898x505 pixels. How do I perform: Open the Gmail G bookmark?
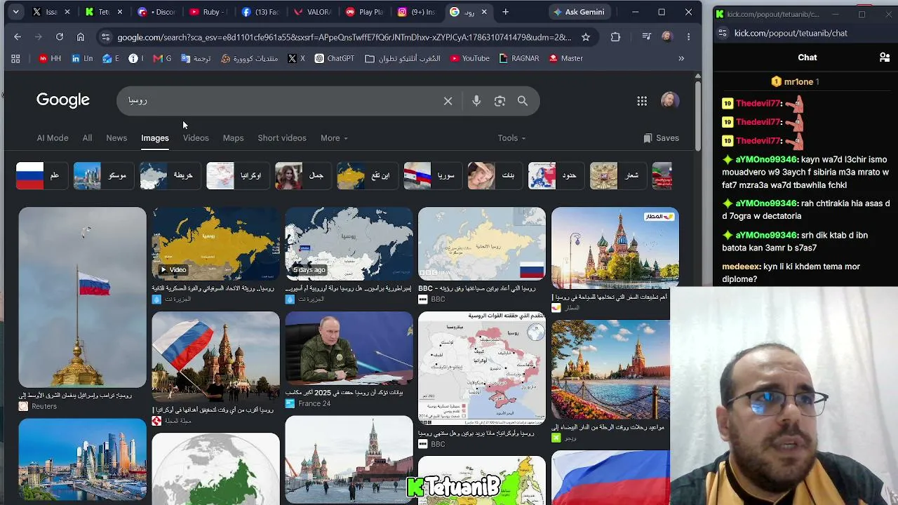[162, 59]
